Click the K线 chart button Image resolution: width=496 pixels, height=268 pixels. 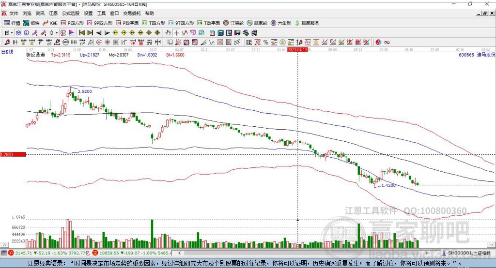50,23
